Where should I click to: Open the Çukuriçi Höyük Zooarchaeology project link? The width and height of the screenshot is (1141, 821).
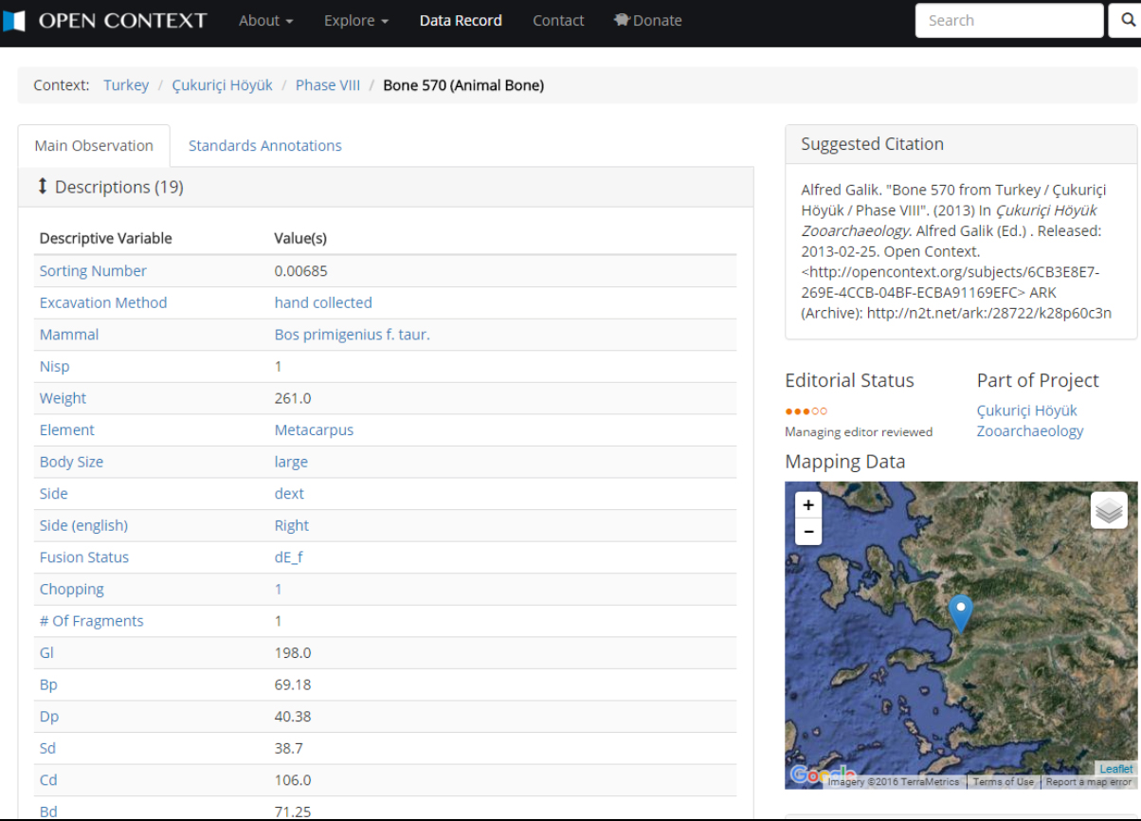click(1029, 421)
